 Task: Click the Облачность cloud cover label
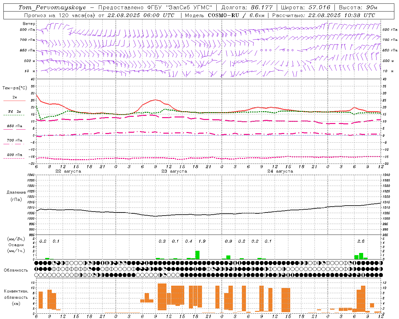[x=16, y=270]
